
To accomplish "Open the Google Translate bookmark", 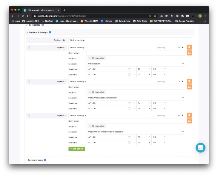I will (x=184, y=21).
